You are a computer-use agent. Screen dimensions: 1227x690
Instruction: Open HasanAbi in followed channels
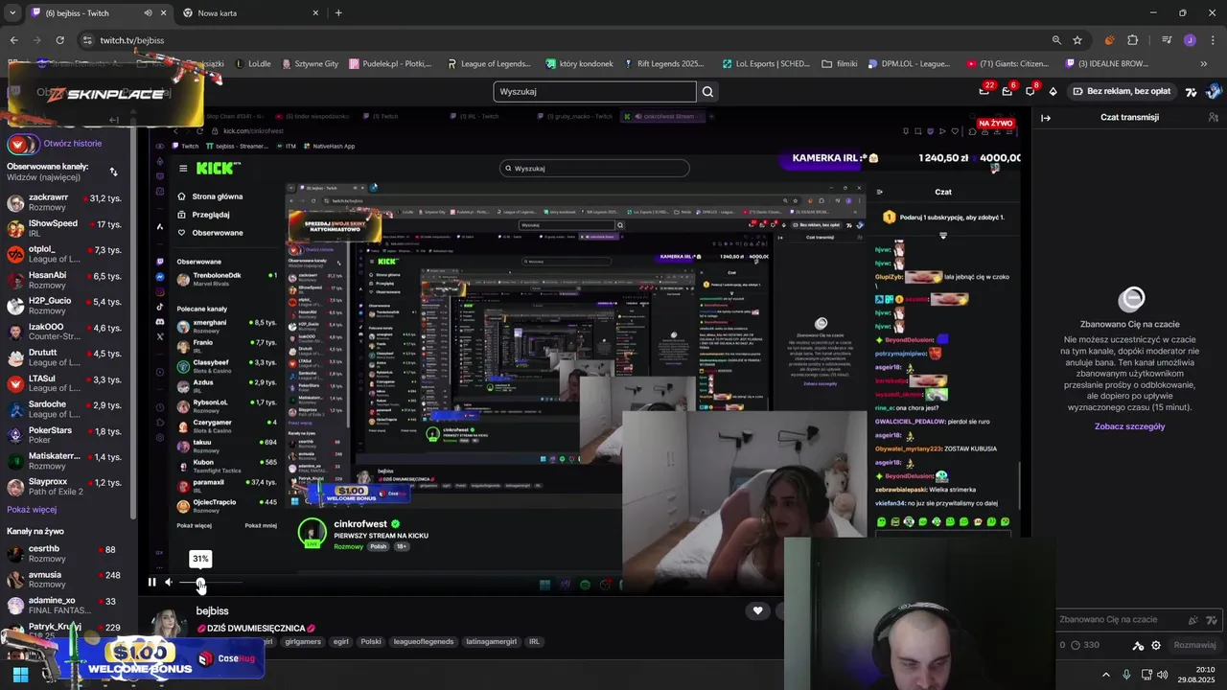pos(65,280)
